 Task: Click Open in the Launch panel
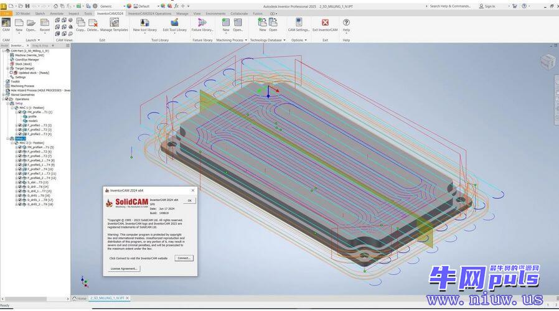[x=31, y=25]
